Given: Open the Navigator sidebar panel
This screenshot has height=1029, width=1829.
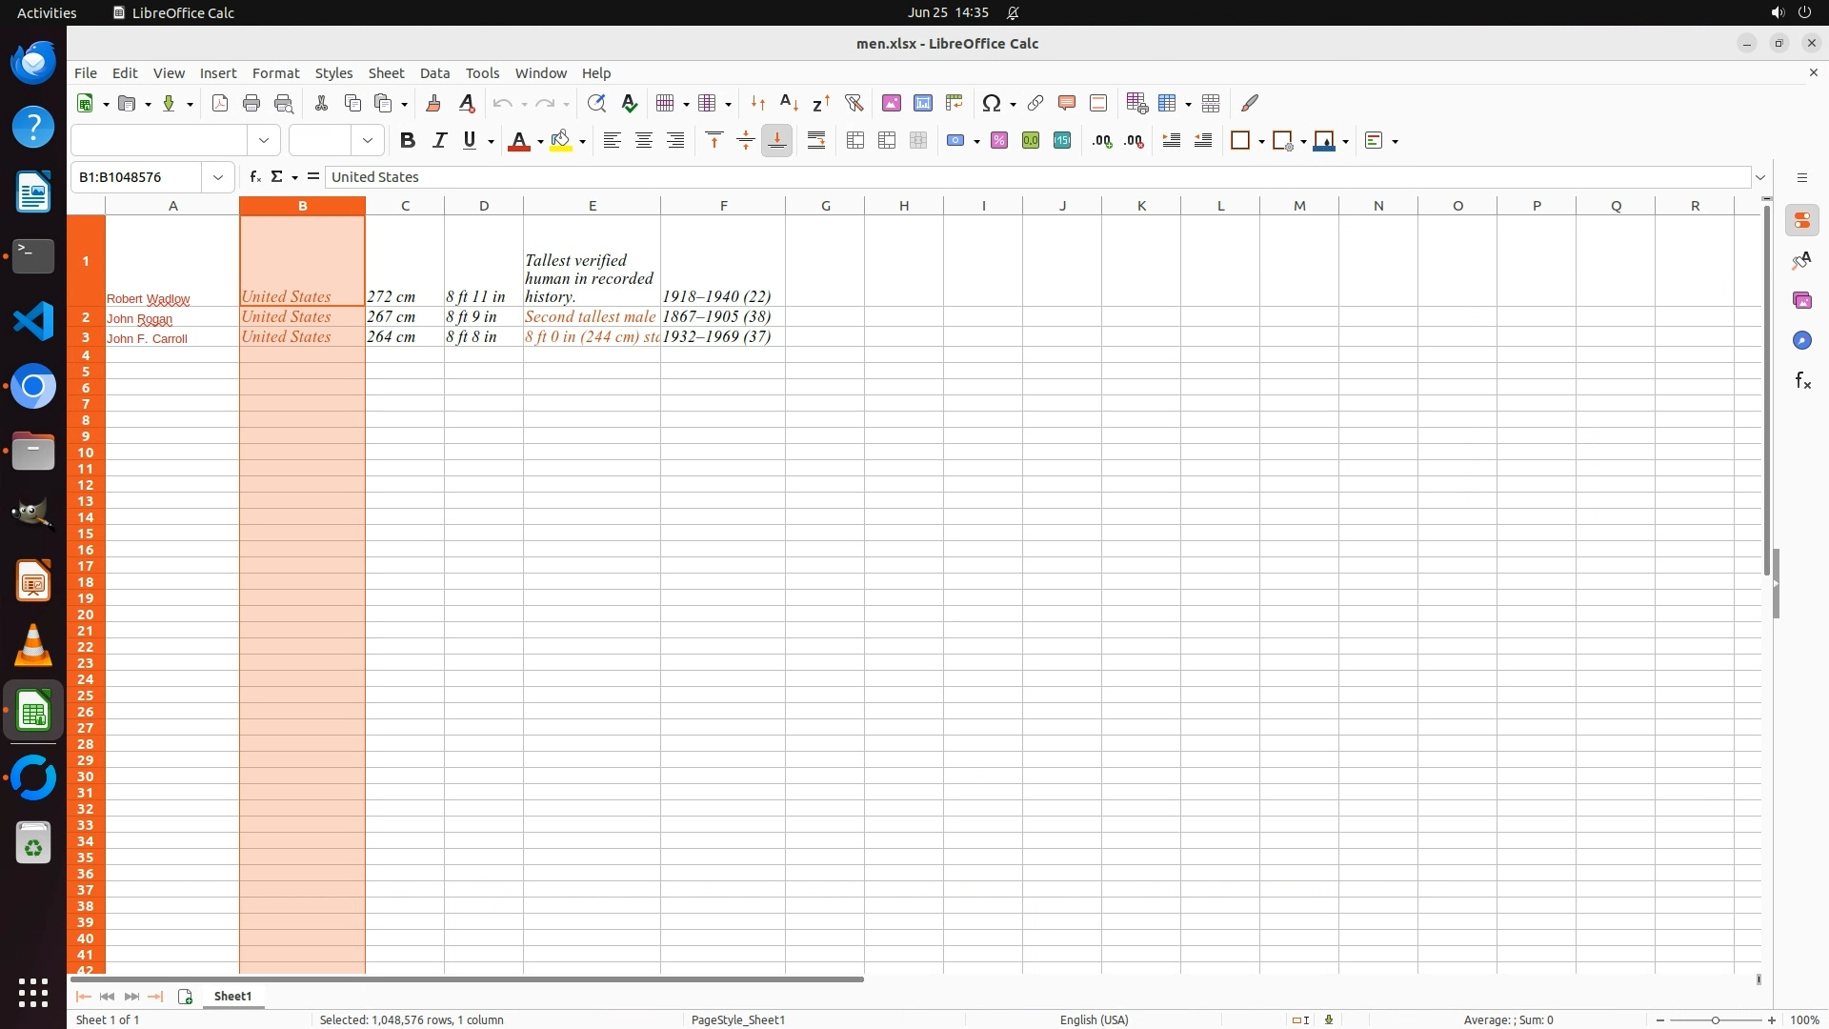Looking at the screenshot, I should 1802,341.
